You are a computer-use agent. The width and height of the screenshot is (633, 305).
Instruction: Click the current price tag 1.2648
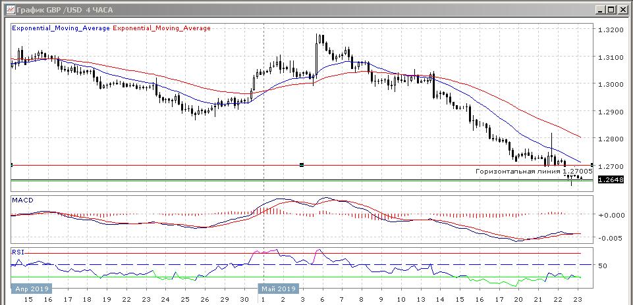coord(606,179)
